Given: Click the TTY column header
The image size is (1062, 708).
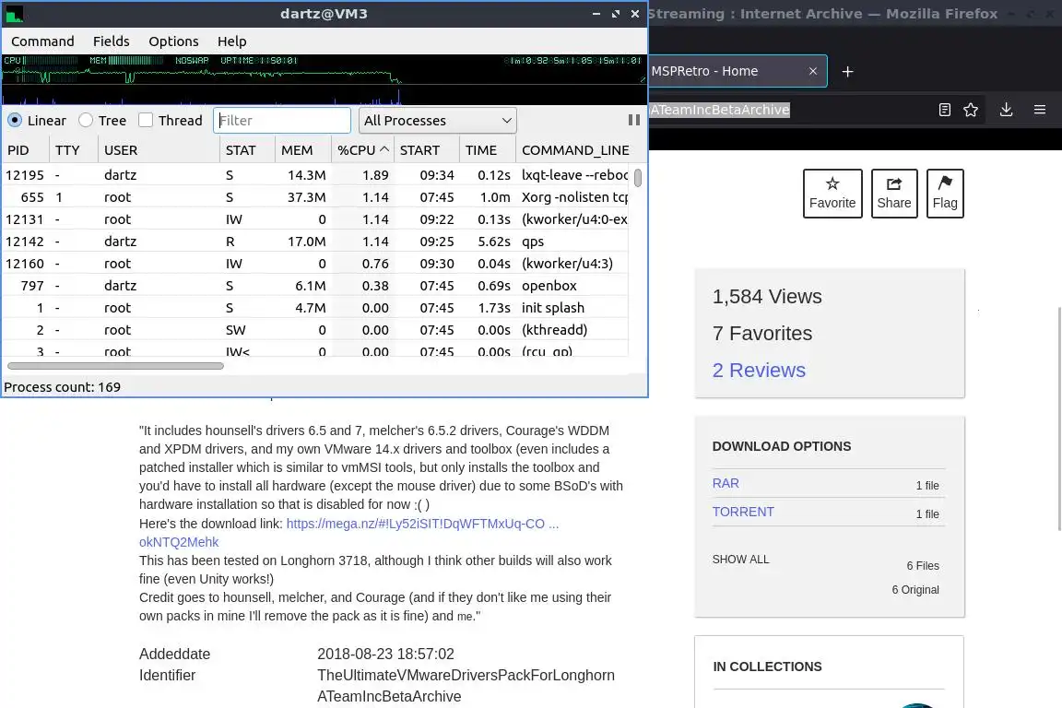Looking at the screenshot, I should (74, 150).
